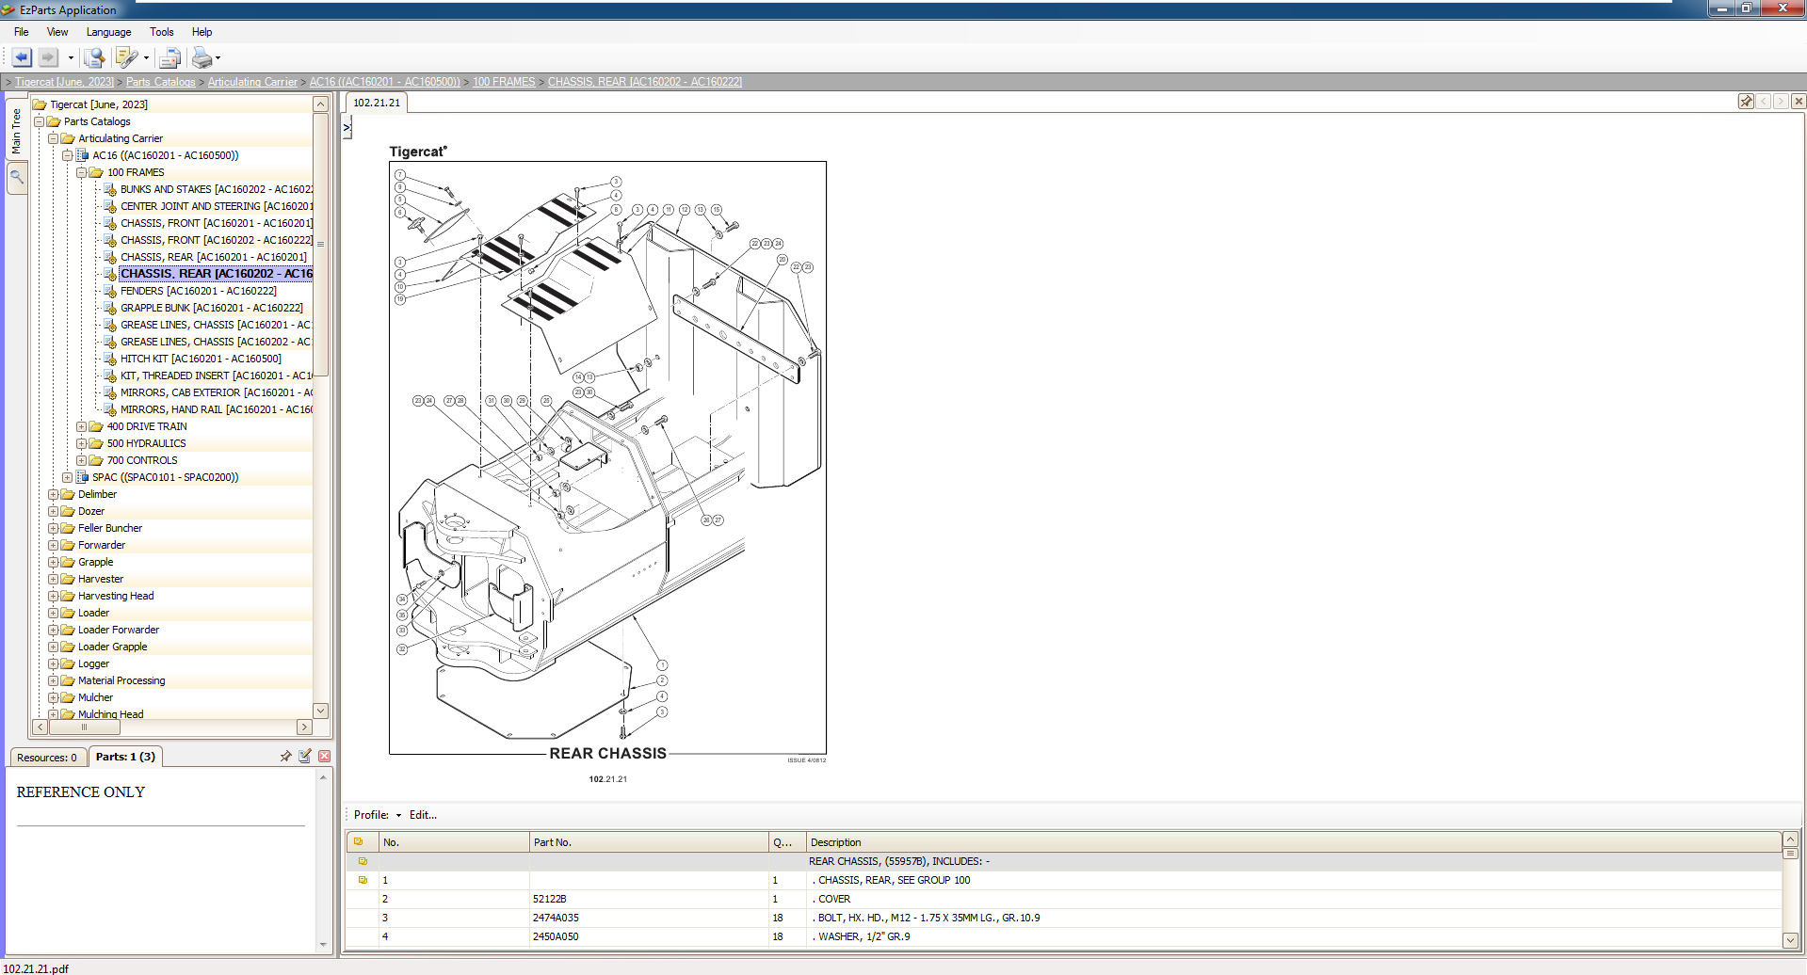Toggle the pushpin on the Parts panel

pyautogui.click(x=285, y=756)
